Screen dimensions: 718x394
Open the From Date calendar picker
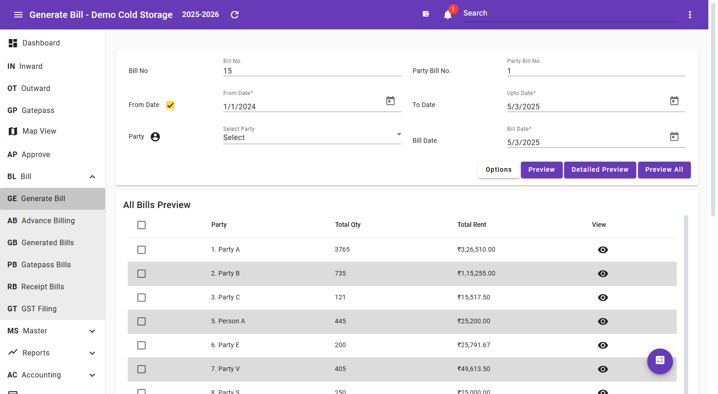click(x=390, y=101)
